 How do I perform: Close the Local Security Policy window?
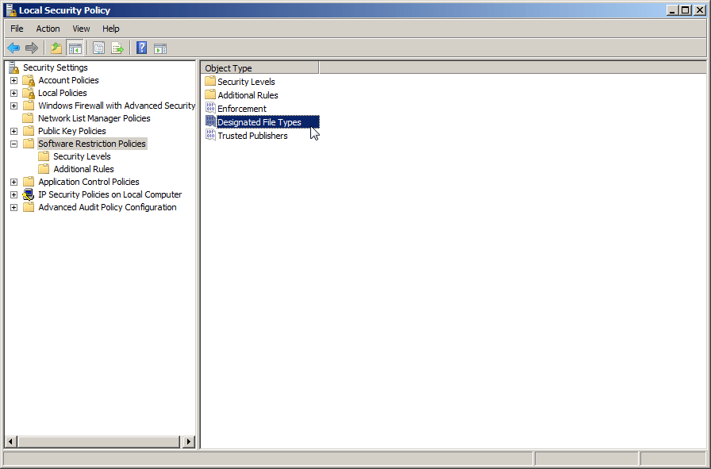point(700,10)
